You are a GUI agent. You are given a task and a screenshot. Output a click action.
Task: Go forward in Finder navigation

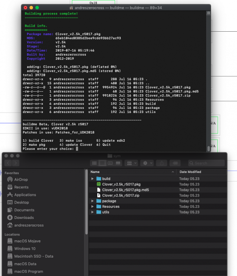tap(16, 163)
